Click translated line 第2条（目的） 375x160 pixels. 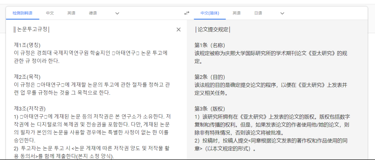click(x=210, y=77)
